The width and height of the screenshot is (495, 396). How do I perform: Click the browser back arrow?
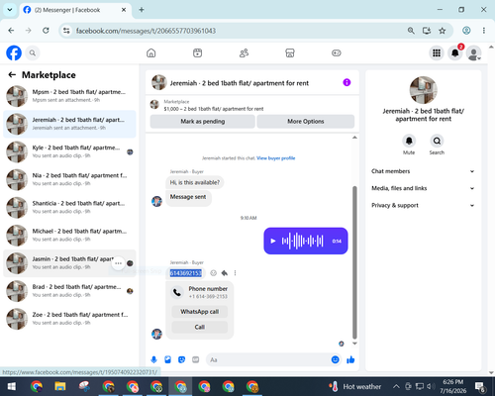(11, 31)
